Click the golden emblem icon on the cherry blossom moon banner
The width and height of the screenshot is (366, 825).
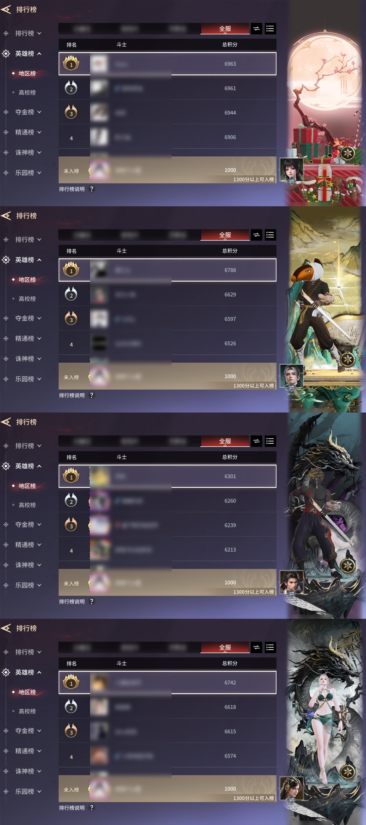pyautogui.click(x=347, y=153)
